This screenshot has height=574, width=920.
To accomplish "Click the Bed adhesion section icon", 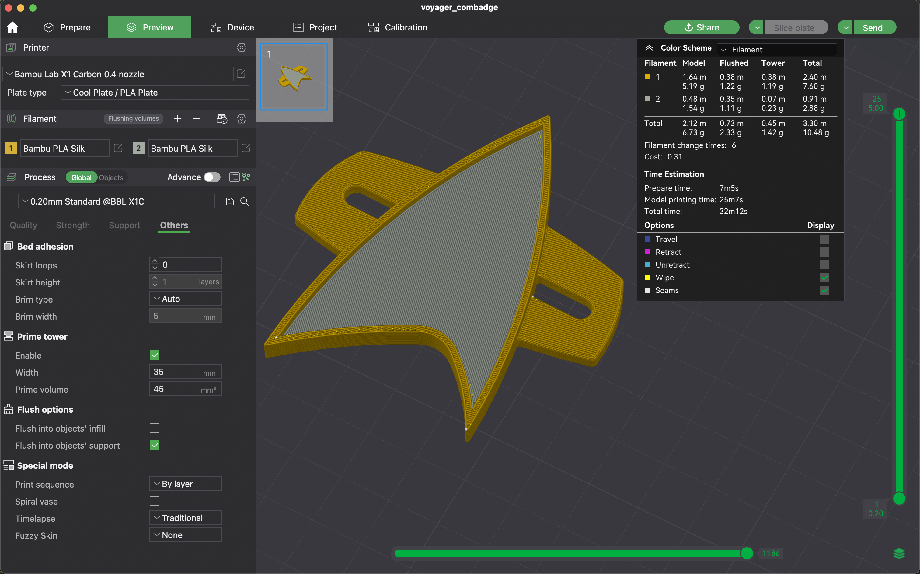I will [8, 247].
